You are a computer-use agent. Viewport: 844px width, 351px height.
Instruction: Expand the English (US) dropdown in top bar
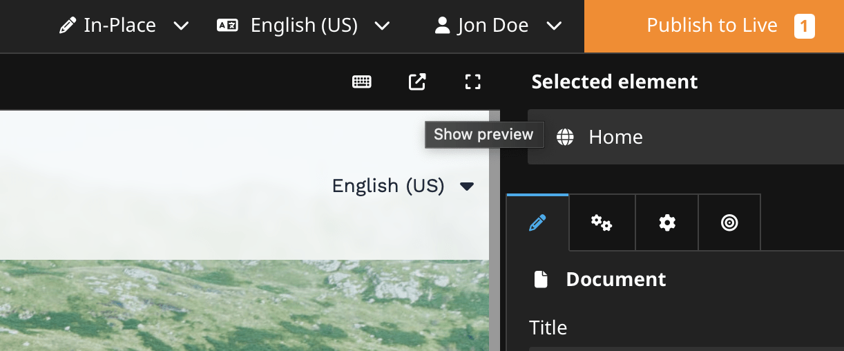click(382, 26)
